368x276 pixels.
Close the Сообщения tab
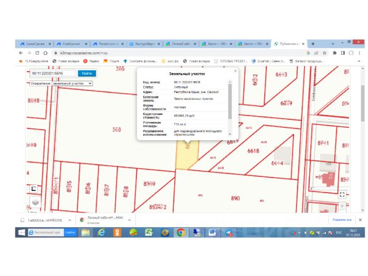[x=86, y=44]
